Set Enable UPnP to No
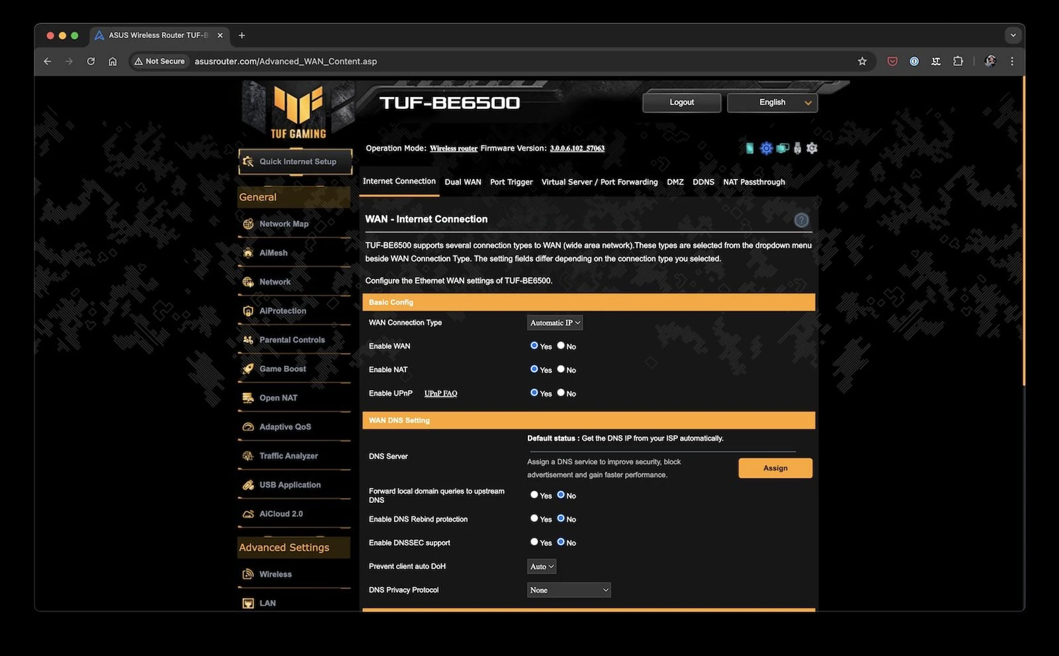The image size is (1059, 656). pyautogui.click(x=560, y=393)
